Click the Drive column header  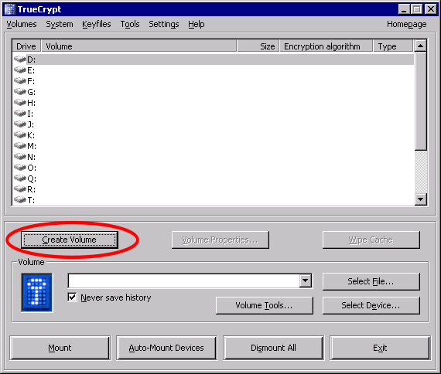coord(26,46)
